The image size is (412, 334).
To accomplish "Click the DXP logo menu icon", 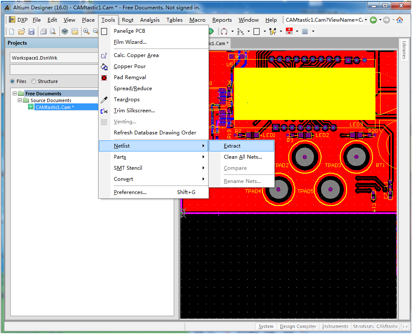I will coord(12,20).
